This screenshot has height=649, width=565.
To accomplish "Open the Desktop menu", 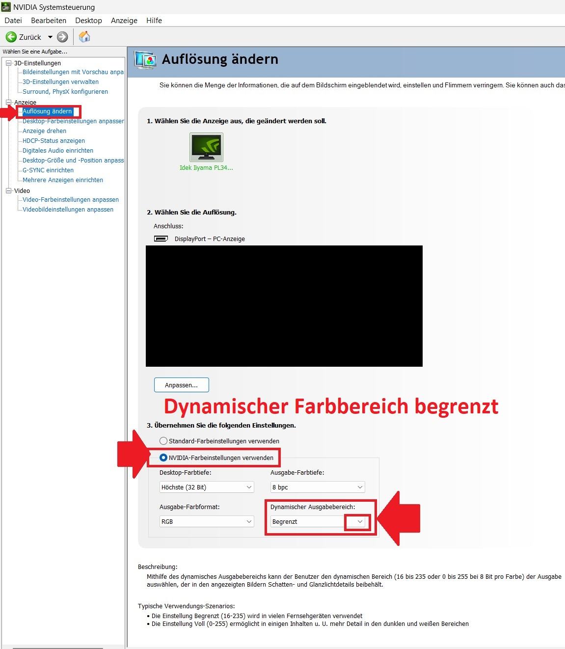I will coord(88,20).
